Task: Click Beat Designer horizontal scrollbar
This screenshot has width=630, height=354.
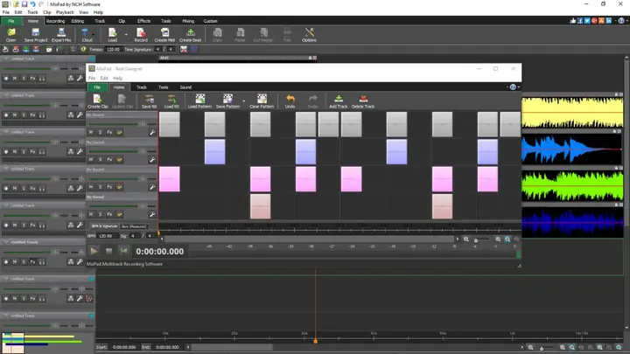Action: pos(309,239)
